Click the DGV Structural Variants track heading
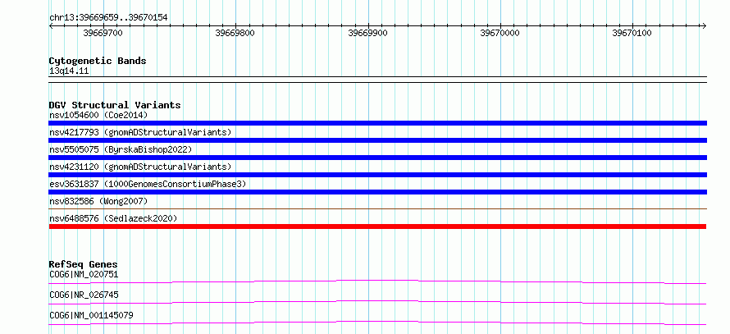The height and width of the screenshot is (334, 730). coord(115,105)
